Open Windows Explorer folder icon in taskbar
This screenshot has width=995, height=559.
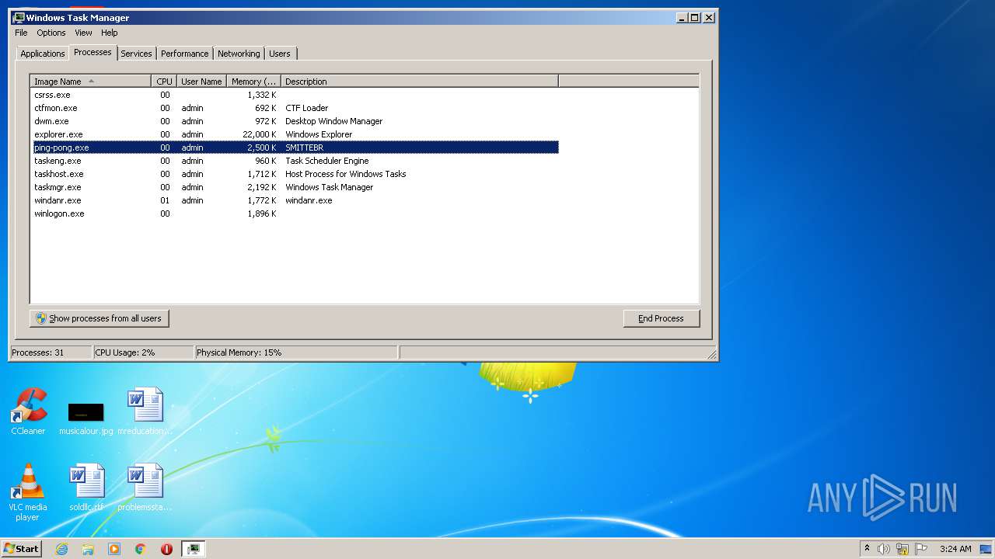[88, 549]
